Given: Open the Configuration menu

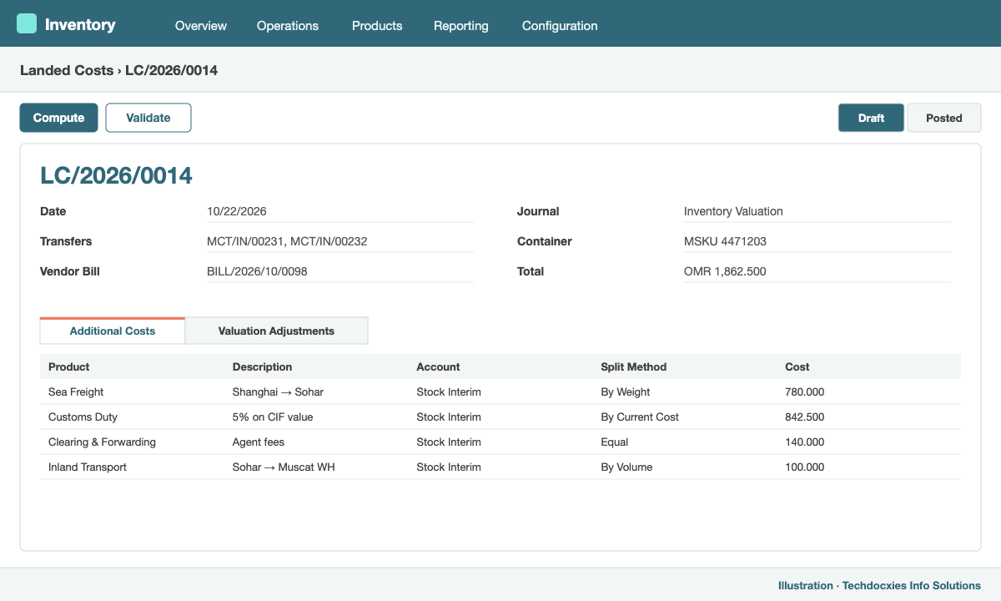Looking at the screenshot, I should (560, 26).
